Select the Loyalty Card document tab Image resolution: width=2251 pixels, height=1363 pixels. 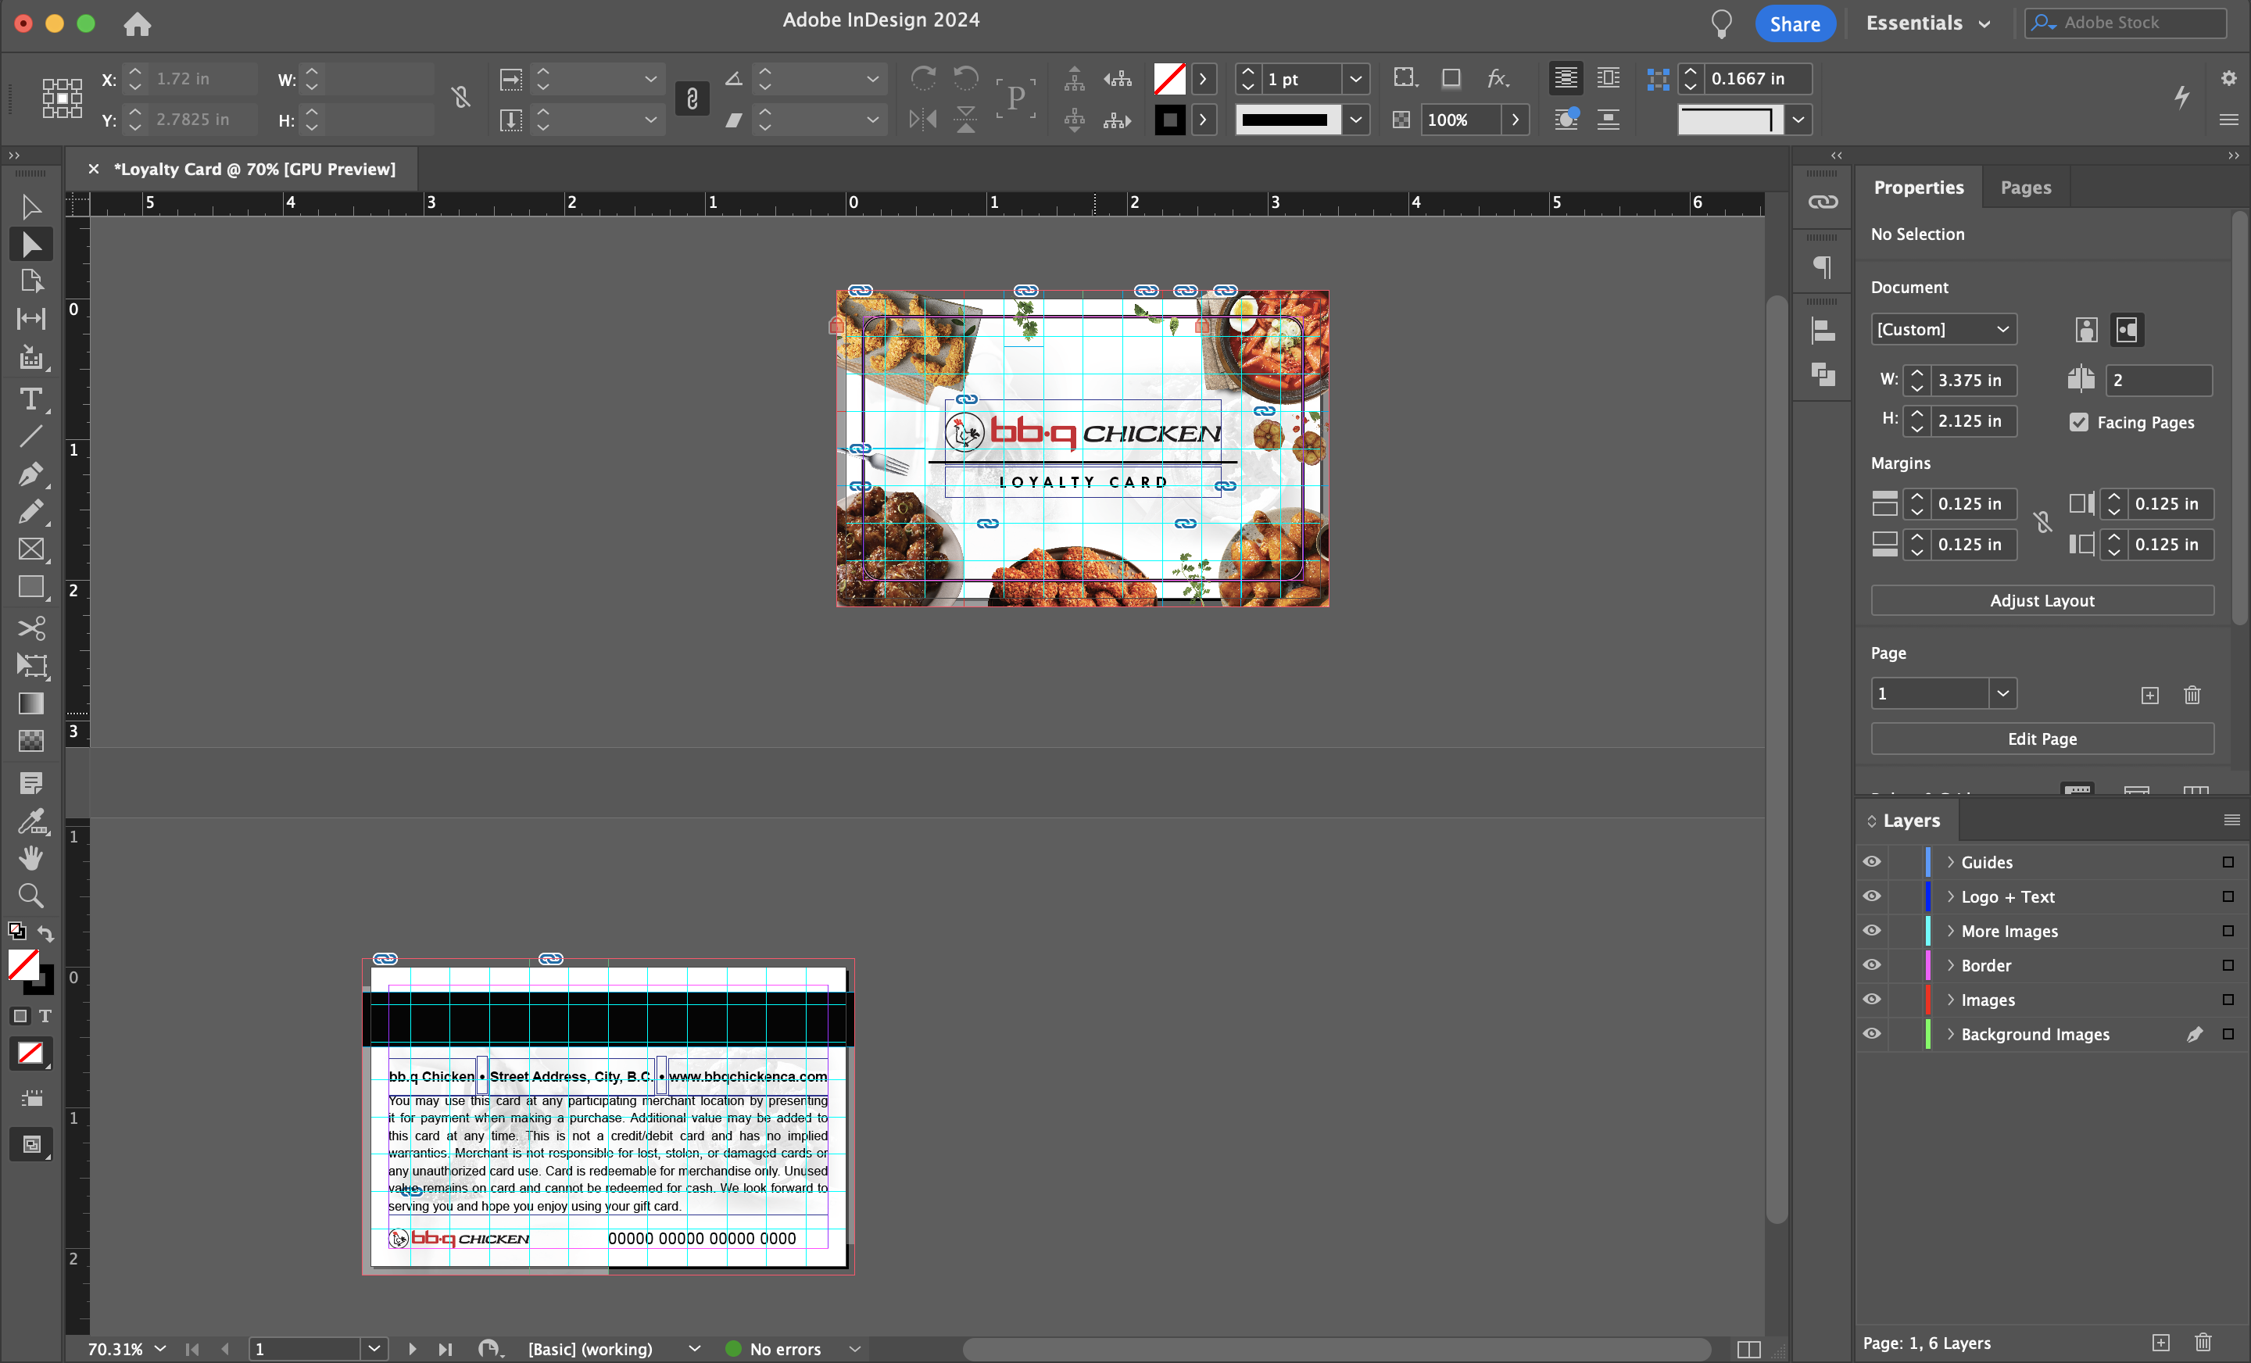(254, 169)
